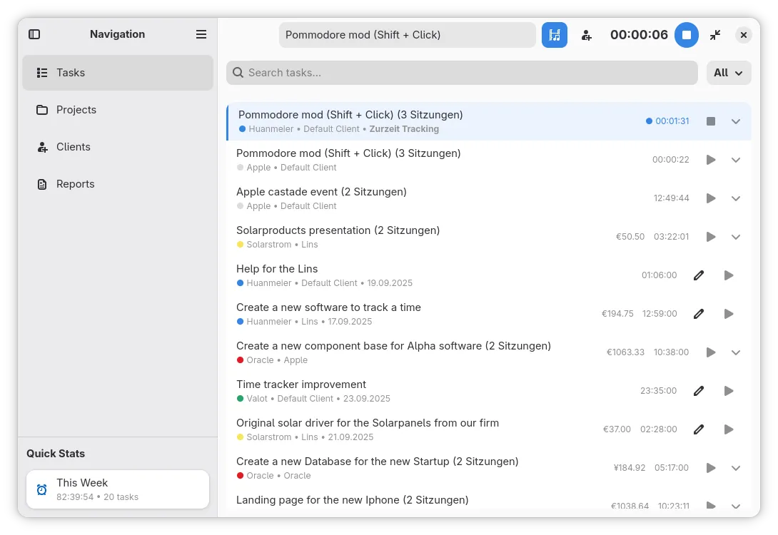778x535 pixels.
Task: Open the All filter dropdown
Action: pos(728,72)
